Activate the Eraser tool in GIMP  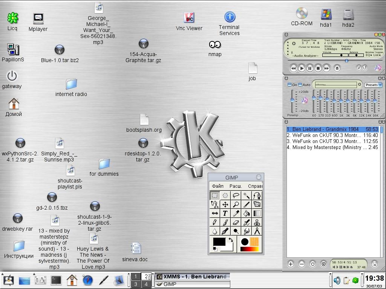click(x=236, y=222)
